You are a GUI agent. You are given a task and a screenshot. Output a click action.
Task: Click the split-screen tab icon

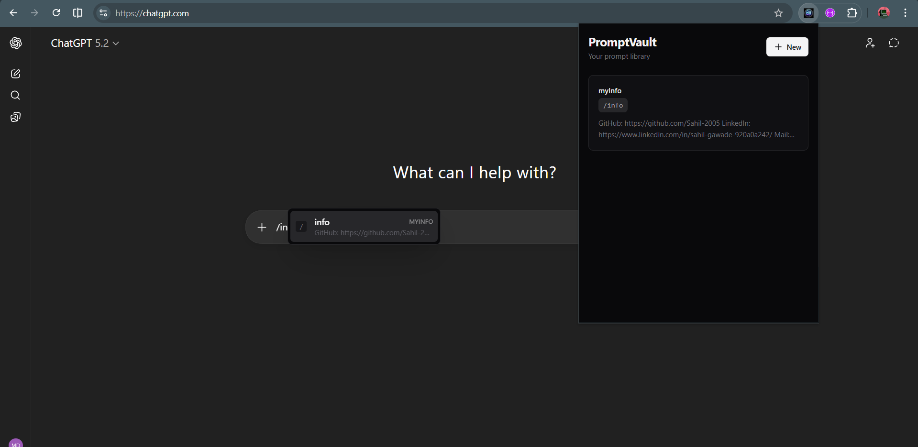coord(77,13)
